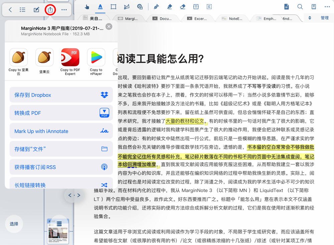334x245 pixels.
Task: Activate the eraser tool
Action: 183,7
